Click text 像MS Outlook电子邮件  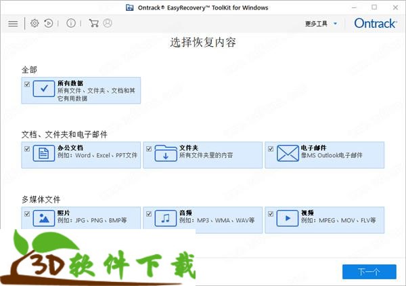[332, 155]
